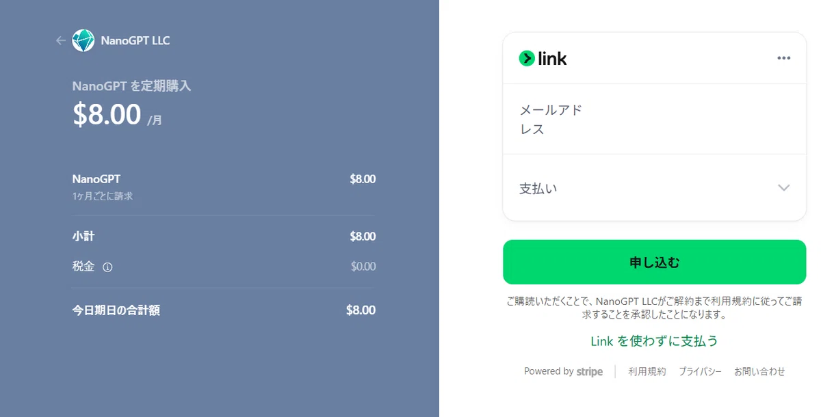Open the お問い合わせ contact link
This screenshot has width=821, height=417.
[x=759, y=372]
